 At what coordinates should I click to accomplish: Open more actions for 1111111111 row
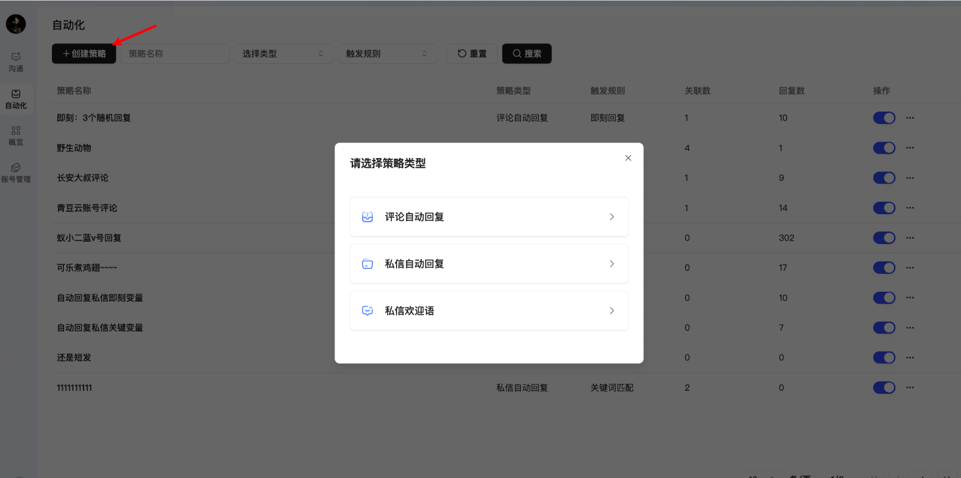(910, 388)
